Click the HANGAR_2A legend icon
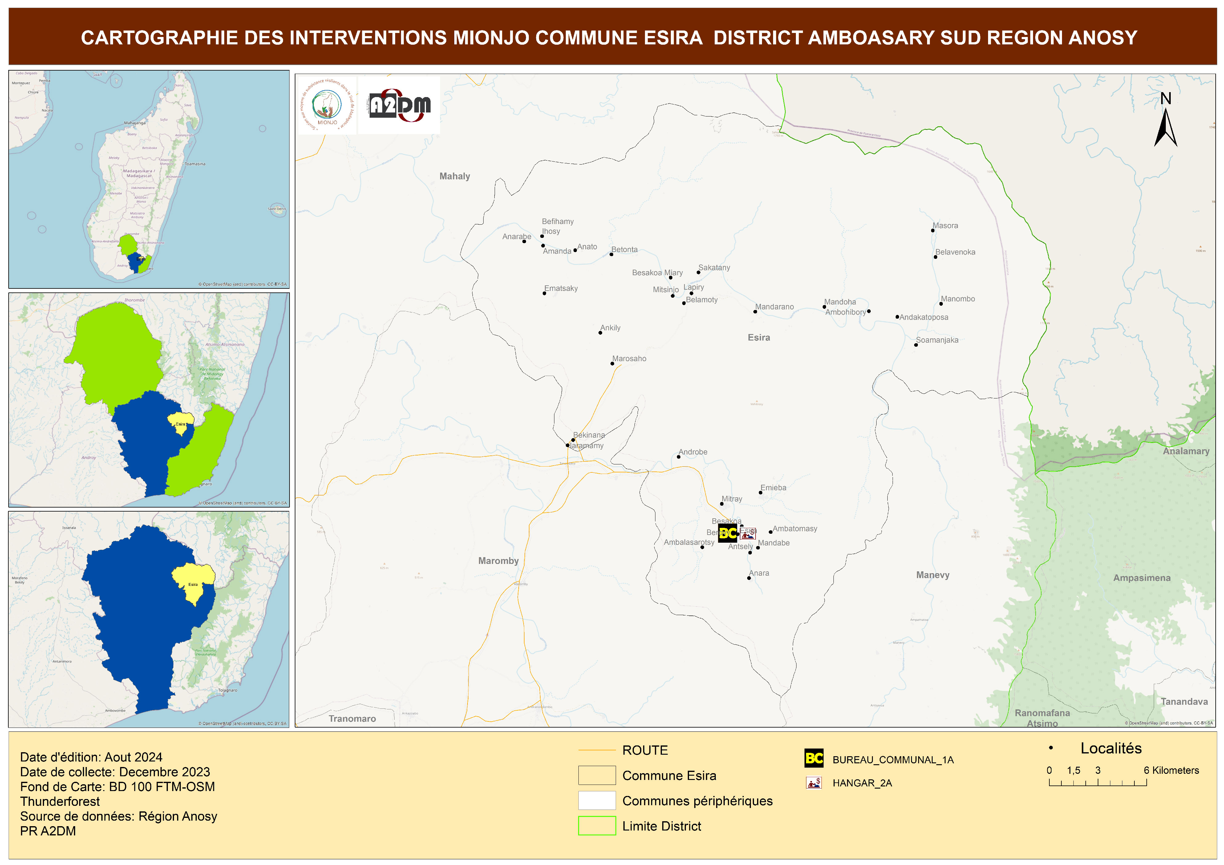The width and height of the screenshot is (1224, 865). pos(813,782)
